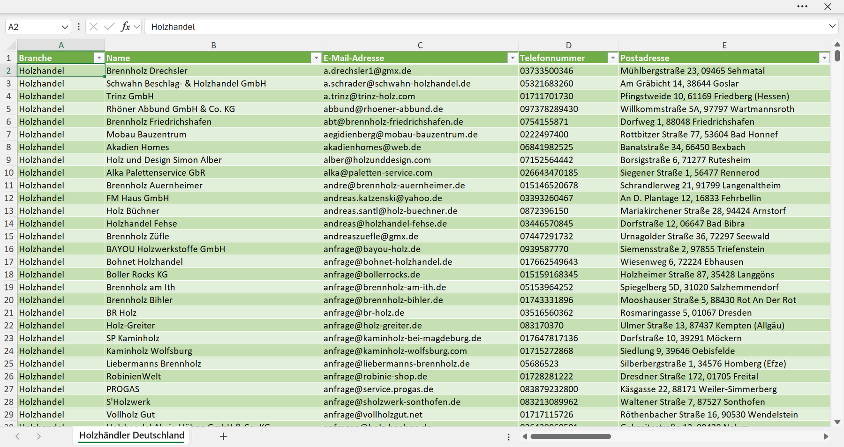Expand the fx function dropdown arrow
Image resolution: width=844 pixels, height=447 pixels.
[137, 27]
